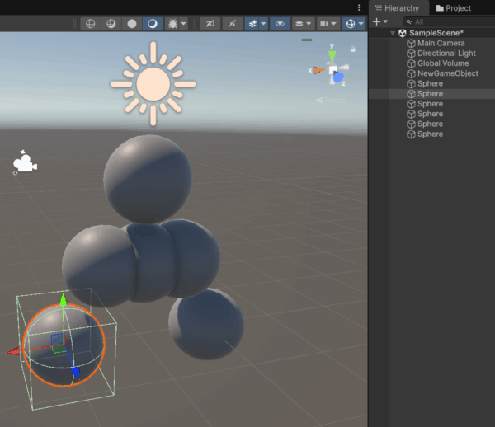The width and height of the screenshot is (495, 427).
Task: Toggle the scene view rotation lock
Action: pyautogui.click(x=353, y=50)
